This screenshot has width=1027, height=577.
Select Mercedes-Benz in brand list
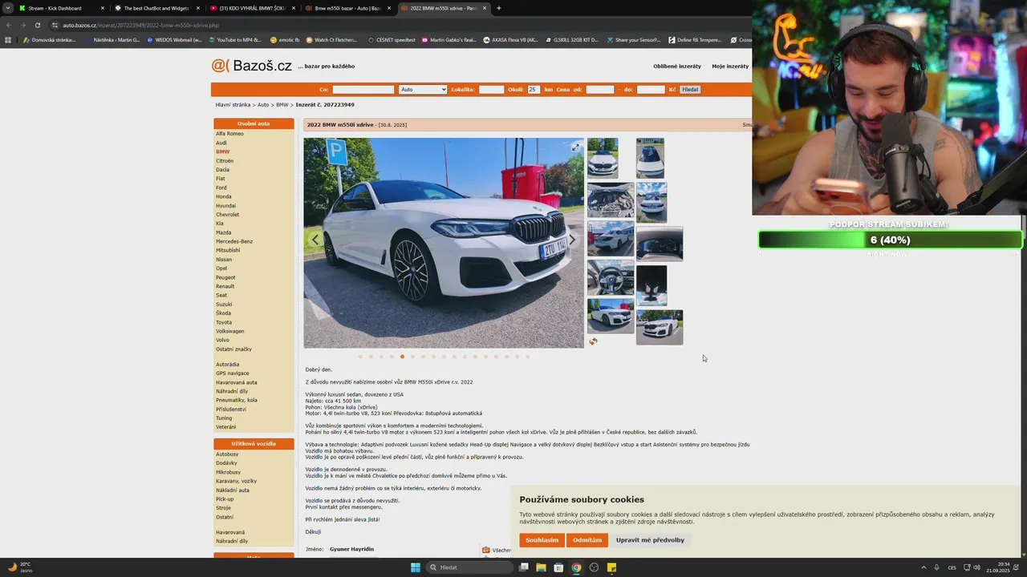234,241
